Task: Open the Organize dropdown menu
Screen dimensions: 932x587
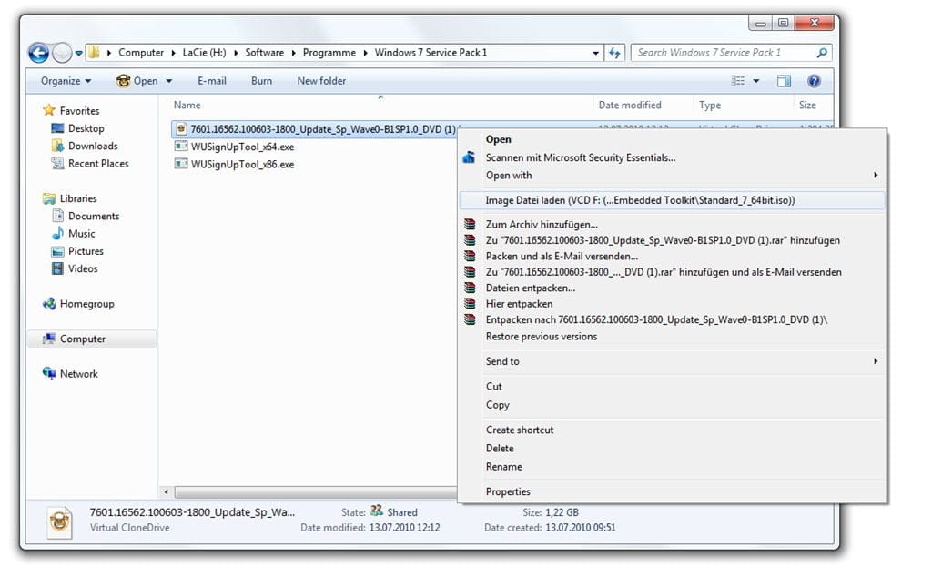Action: tap(66, 81)
